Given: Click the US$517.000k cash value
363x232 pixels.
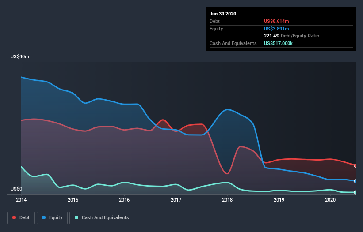Looking at the screenshot, I should click(x=278, y=43).
